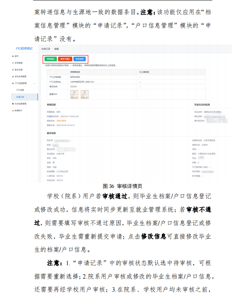Click the 户口迁转地址 row label

[x=55, y=82]
